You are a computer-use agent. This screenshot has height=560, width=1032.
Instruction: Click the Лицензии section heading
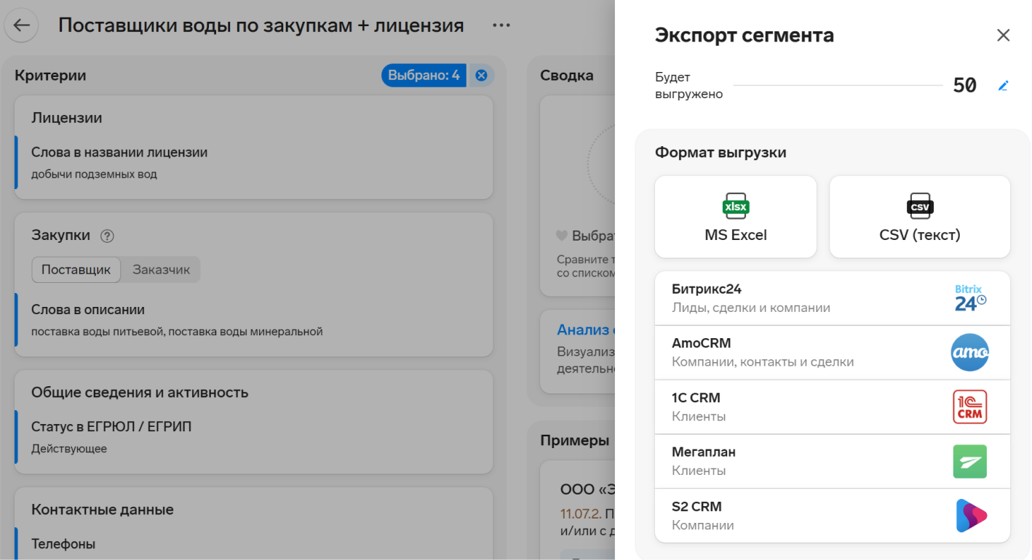click(67, 118)
